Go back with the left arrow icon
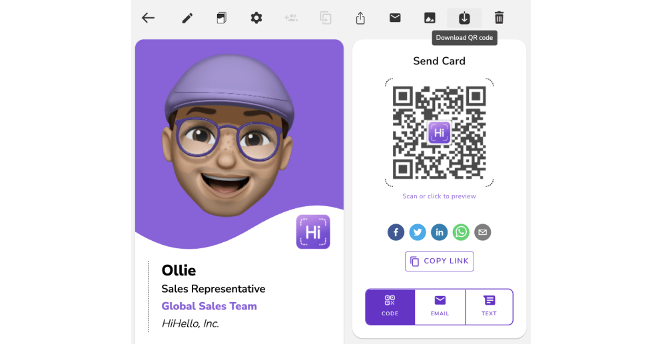662x344 pixels. [x=149, y=18]
